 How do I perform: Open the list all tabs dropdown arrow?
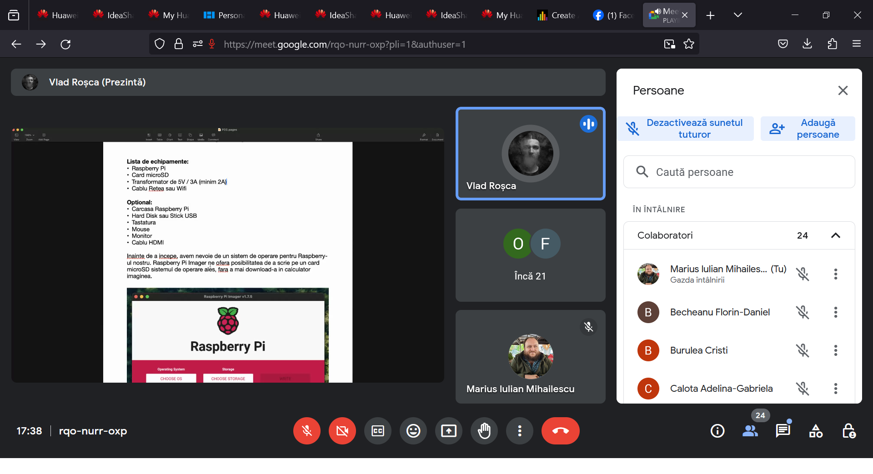point(738,15)
